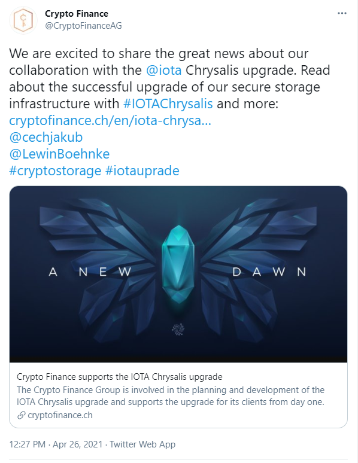Open the #IOTAChrysalis hashtag
This screenshot has height=463, width=358.
pos(168,103)
